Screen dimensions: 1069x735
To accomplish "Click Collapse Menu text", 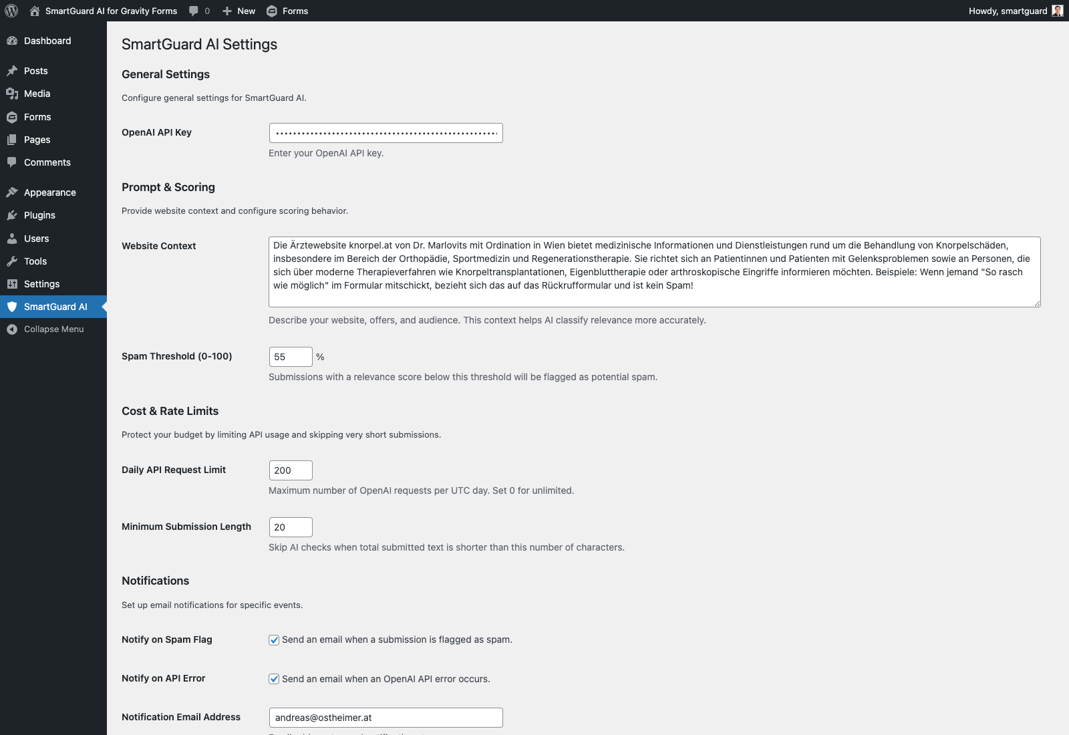I will (54, 329).
